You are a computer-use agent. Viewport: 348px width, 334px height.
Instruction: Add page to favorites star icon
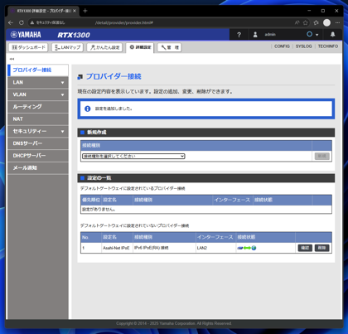pos(306,22)
